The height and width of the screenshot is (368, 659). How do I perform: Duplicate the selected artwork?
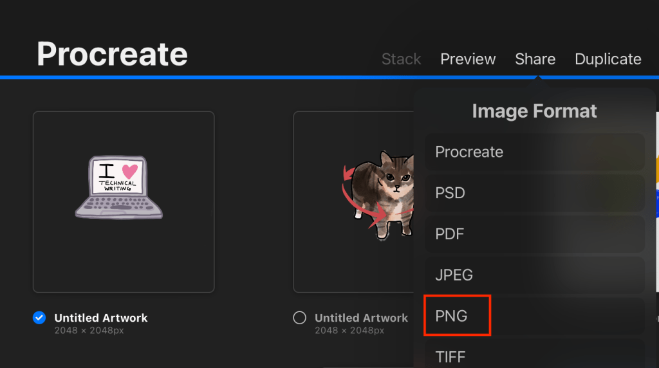point(608,59)
